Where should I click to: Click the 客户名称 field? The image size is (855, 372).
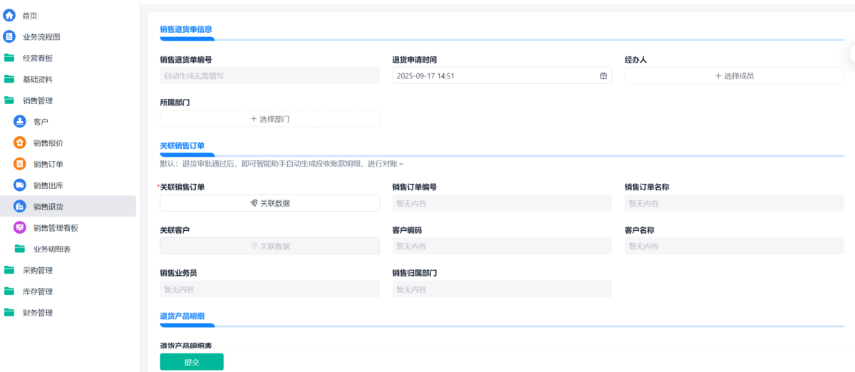click(734, 246)
